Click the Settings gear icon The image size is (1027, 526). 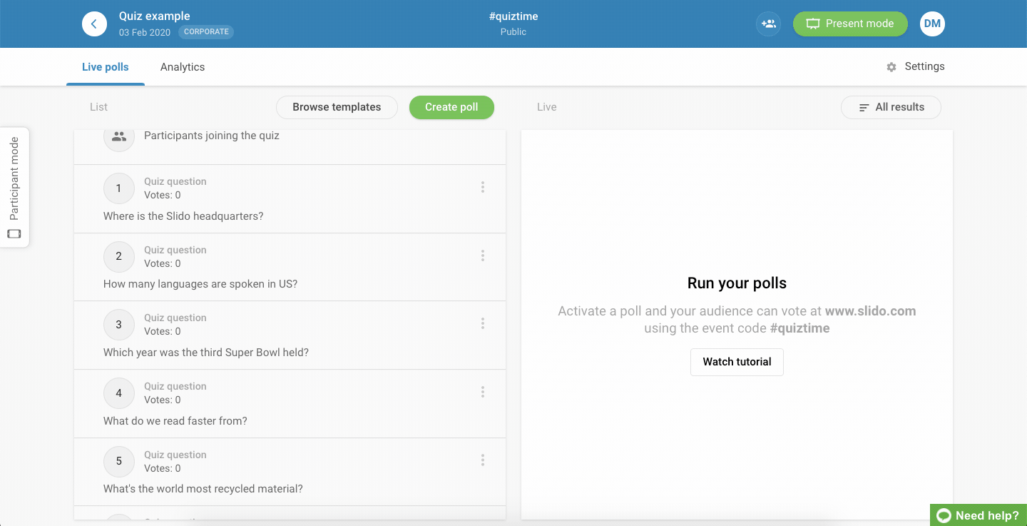(x=891, y=67)
